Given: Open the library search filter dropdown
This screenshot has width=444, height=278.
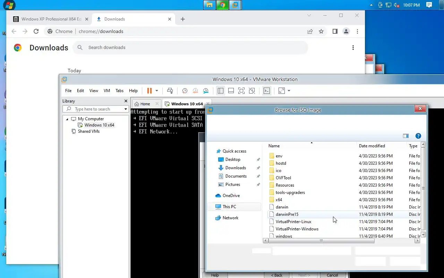Looking at the screenshot, I should coord(126,109).
